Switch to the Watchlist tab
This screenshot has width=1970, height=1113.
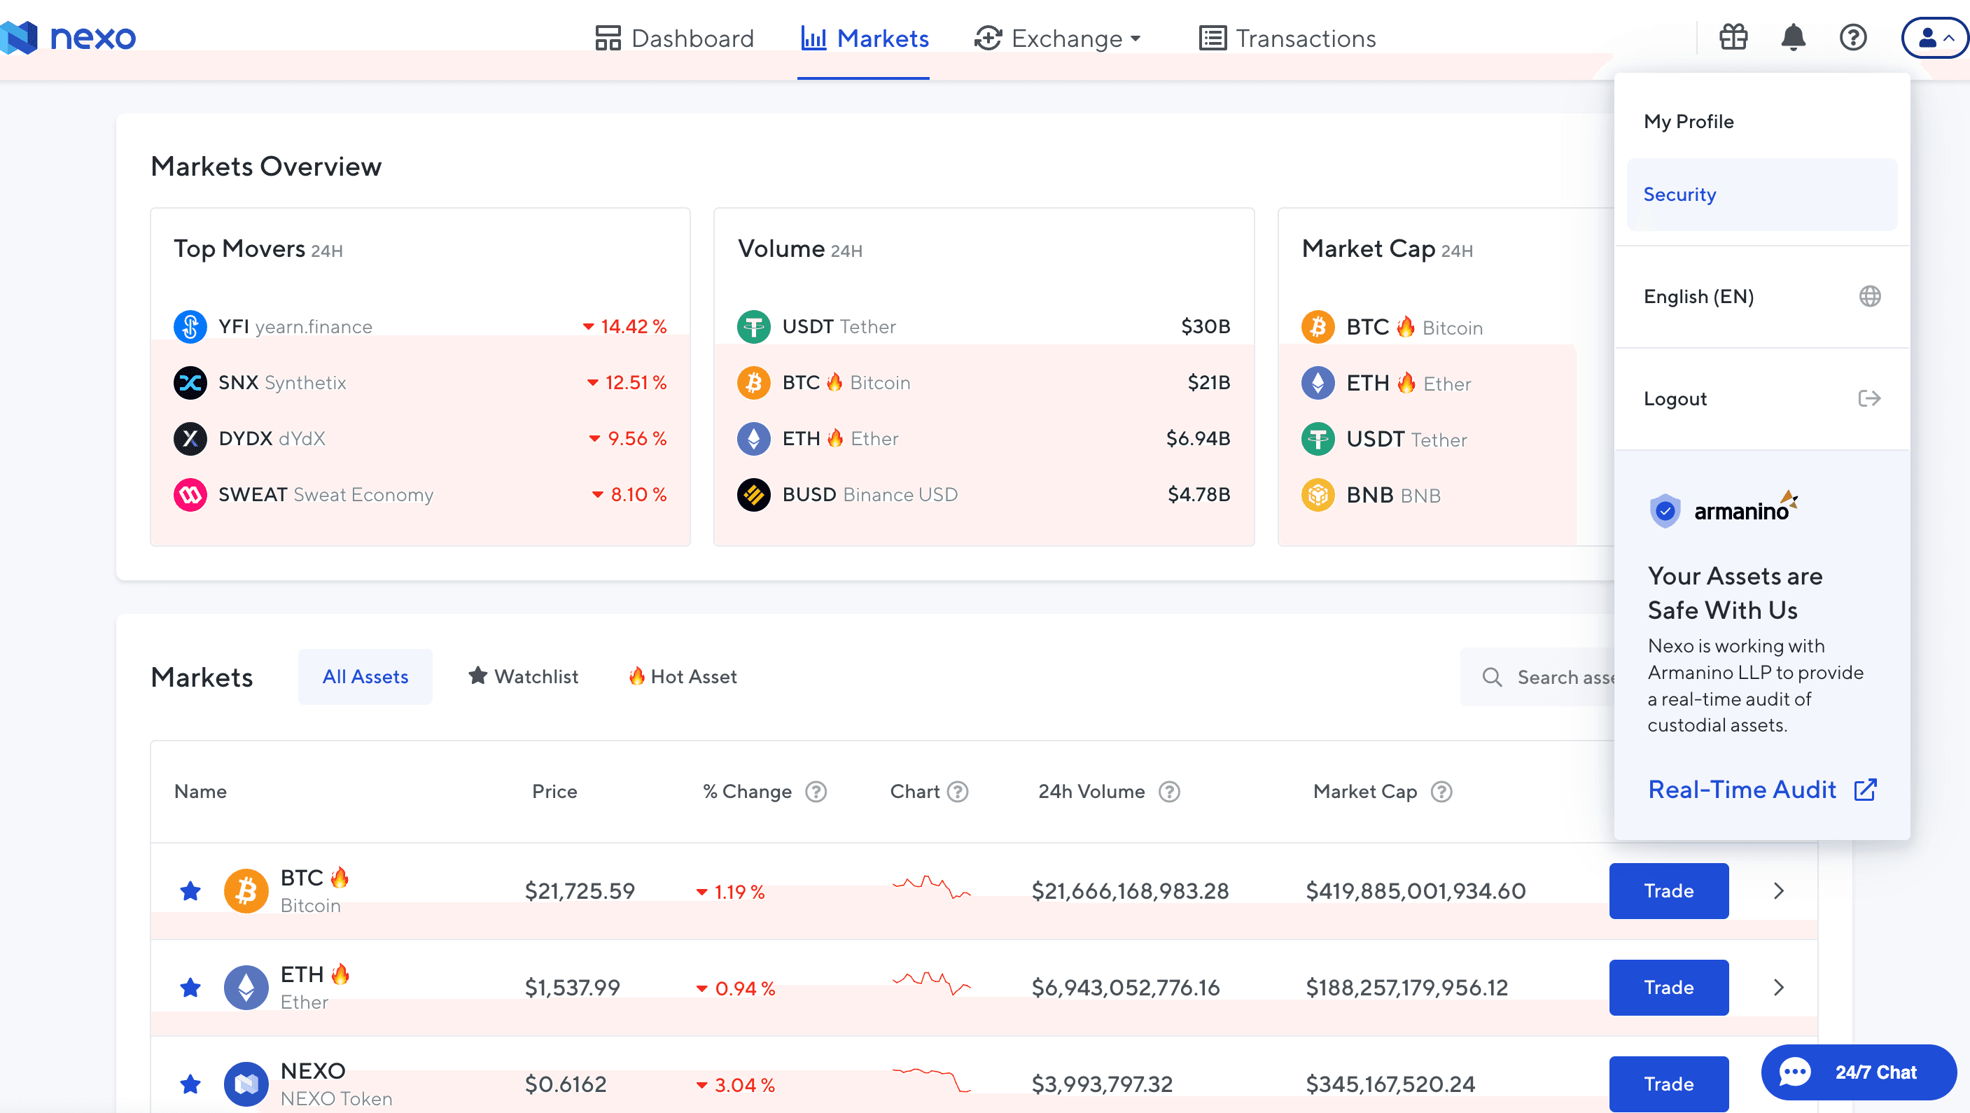[523, 676]
